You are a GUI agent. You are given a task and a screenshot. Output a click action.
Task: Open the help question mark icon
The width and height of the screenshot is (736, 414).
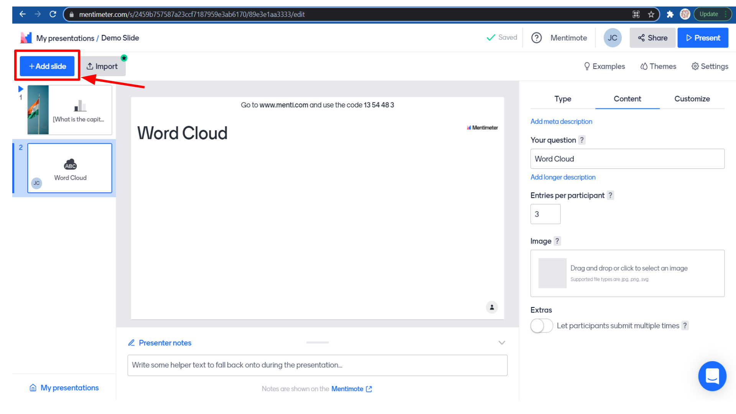(x=536, y=38)
